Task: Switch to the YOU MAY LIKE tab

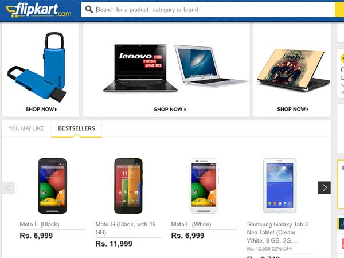Action: click(x=26, y=128)
